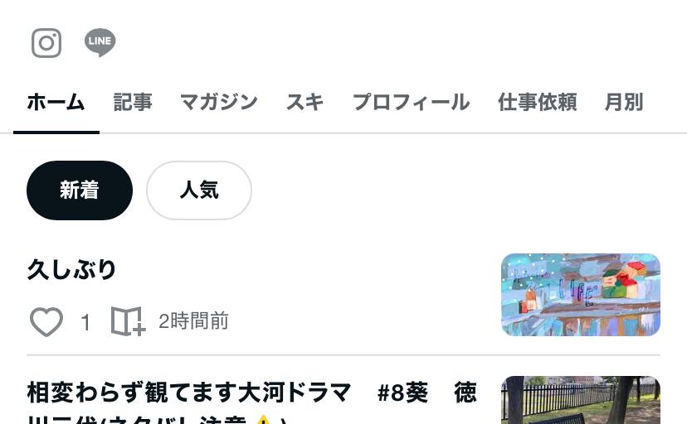Select the 新着 sort filter
Viewport: 687px width, 424px height.
80,190
